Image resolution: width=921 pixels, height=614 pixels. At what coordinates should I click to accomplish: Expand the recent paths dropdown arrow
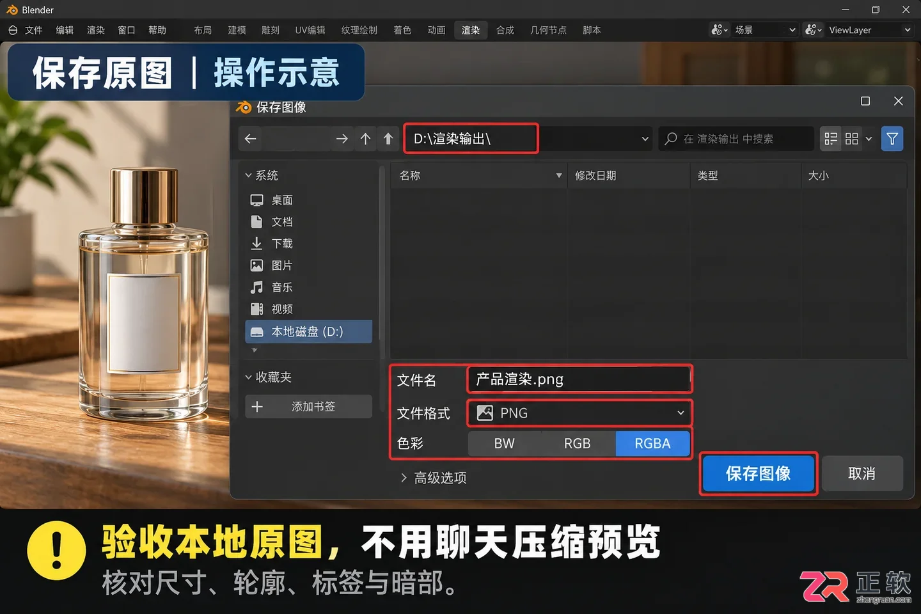point(645,139)
